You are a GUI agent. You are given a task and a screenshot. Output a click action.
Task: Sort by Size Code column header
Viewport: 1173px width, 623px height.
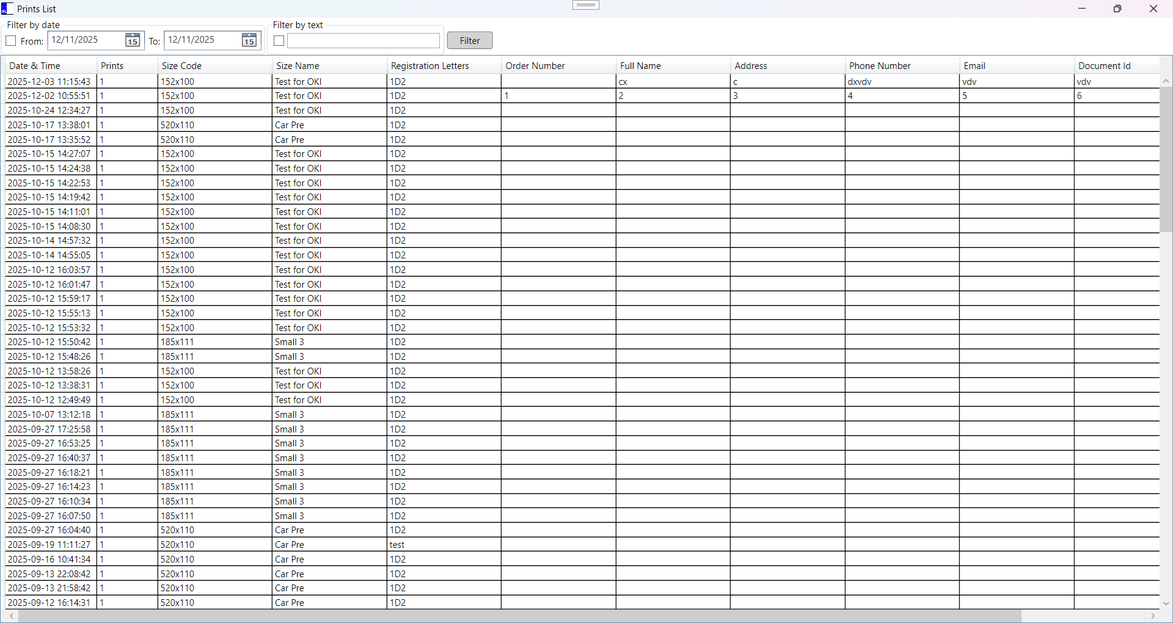click(x=181, y=66)
